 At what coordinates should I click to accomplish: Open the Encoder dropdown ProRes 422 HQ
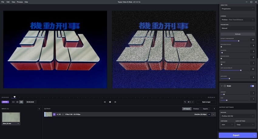pyautogui.click(x=238, y=116)
